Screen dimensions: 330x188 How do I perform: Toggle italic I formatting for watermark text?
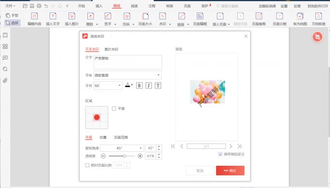[148, 86]
